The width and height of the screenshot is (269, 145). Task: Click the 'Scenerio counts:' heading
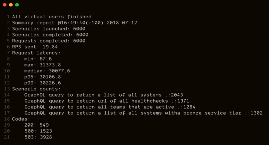point(36,89)
